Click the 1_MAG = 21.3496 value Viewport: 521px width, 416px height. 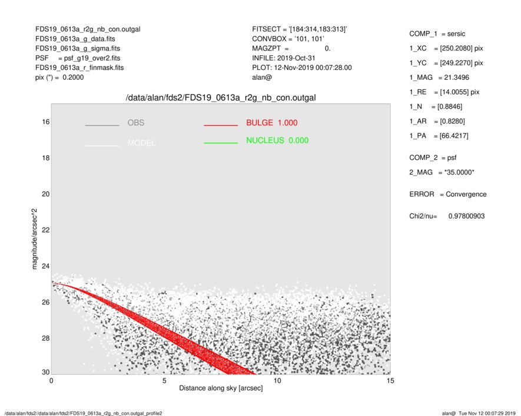[439, 78]
